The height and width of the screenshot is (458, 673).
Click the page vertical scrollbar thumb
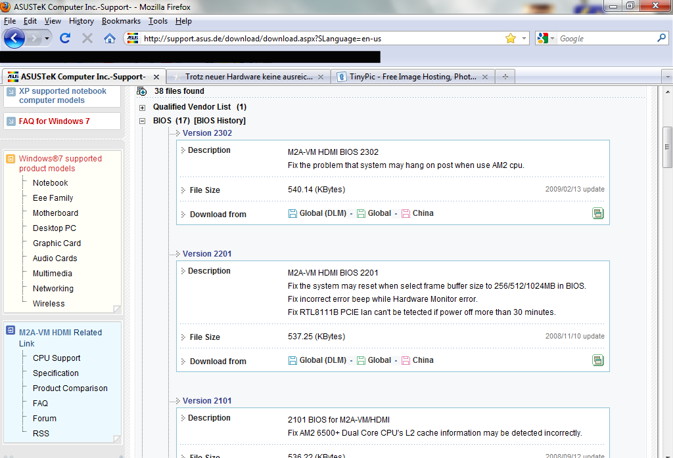point(668,147)
